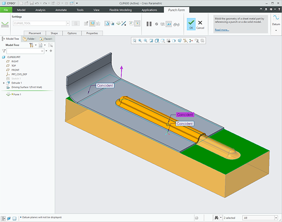Viewport: 282px width, 222px height.
Task: Switch to the Flexible Modeling tab
Action: tap(120, 10)
